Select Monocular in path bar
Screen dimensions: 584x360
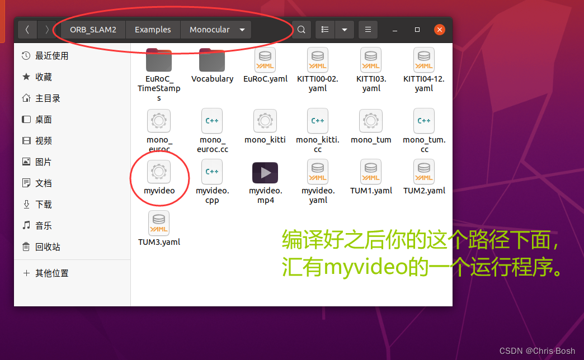point(210,30)
